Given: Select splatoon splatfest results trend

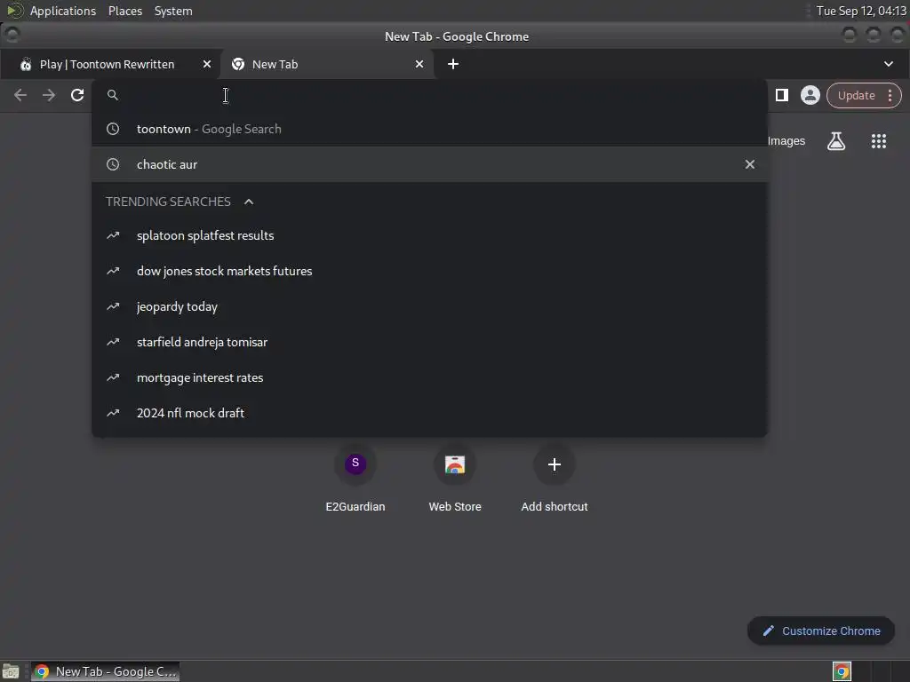Looking at the screenshot, I should pyautogui.click(x=429, y=235).
